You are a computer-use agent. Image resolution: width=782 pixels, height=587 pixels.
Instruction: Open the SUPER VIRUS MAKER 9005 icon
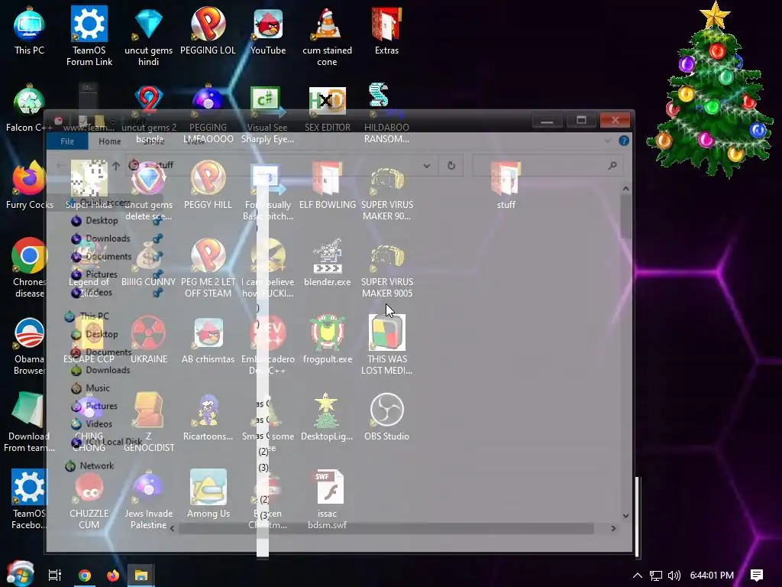(386, 257)
